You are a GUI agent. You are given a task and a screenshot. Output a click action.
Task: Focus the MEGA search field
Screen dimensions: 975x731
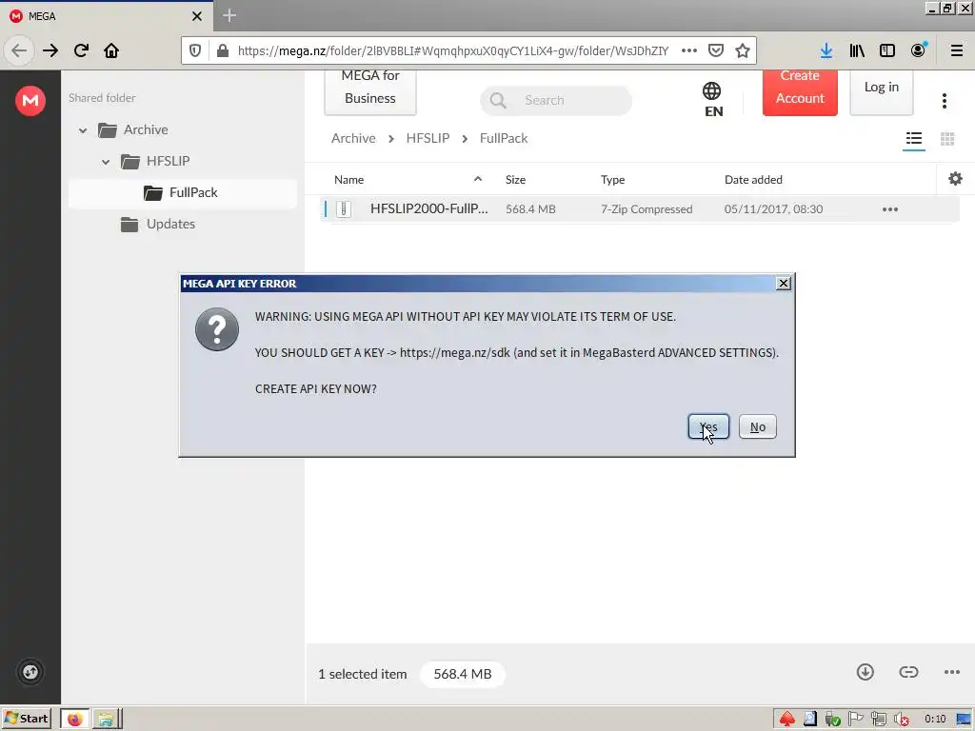pyautogui.click(x=556, y=101)
